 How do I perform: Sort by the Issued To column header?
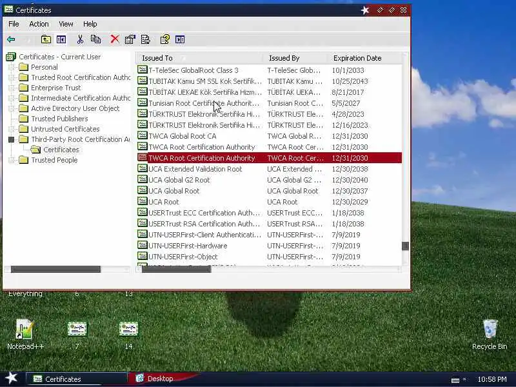pos(199,58)
